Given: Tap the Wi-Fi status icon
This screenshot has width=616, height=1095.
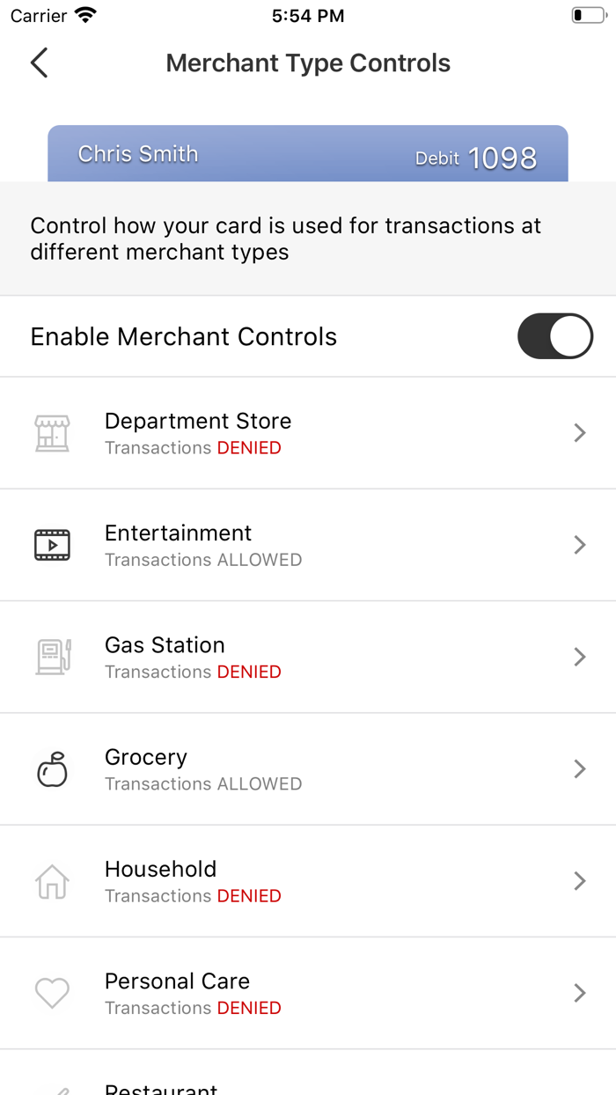Looking at the screenshot, I should click(85, 14).
